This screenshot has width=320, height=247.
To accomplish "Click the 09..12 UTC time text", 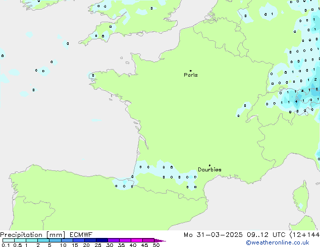I will 266,235.
